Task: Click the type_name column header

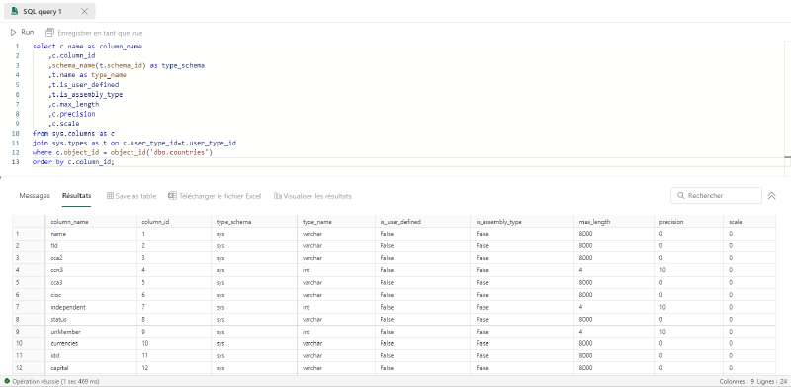Action: tap(336, 222)
